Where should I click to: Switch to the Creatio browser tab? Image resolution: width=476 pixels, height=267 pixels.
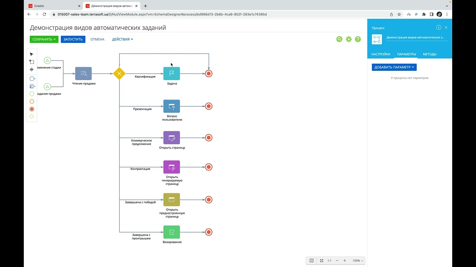tap(54, 6)
